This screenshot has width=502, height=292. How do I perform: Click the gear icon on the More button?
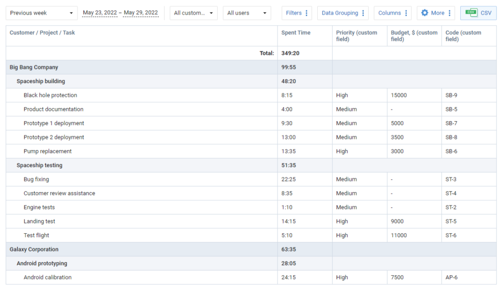coord(426,13)
